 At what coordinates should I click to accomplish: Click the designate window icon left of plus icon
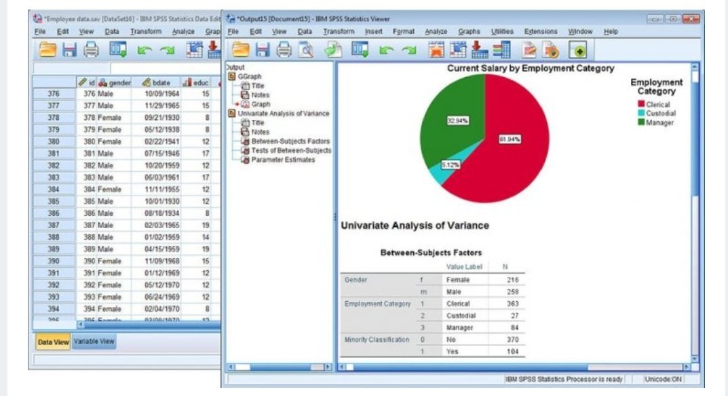pyautogui.click(x=551, y=49)
